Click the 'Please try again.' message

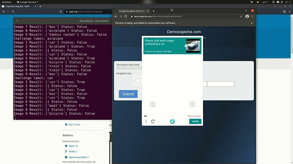click(x=195, y=116)
